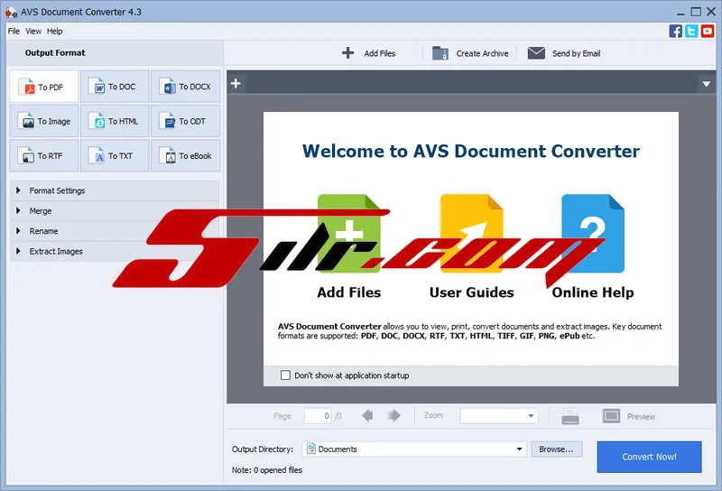
Task: Choose the To DOCX output format
Action: (186, 87)
